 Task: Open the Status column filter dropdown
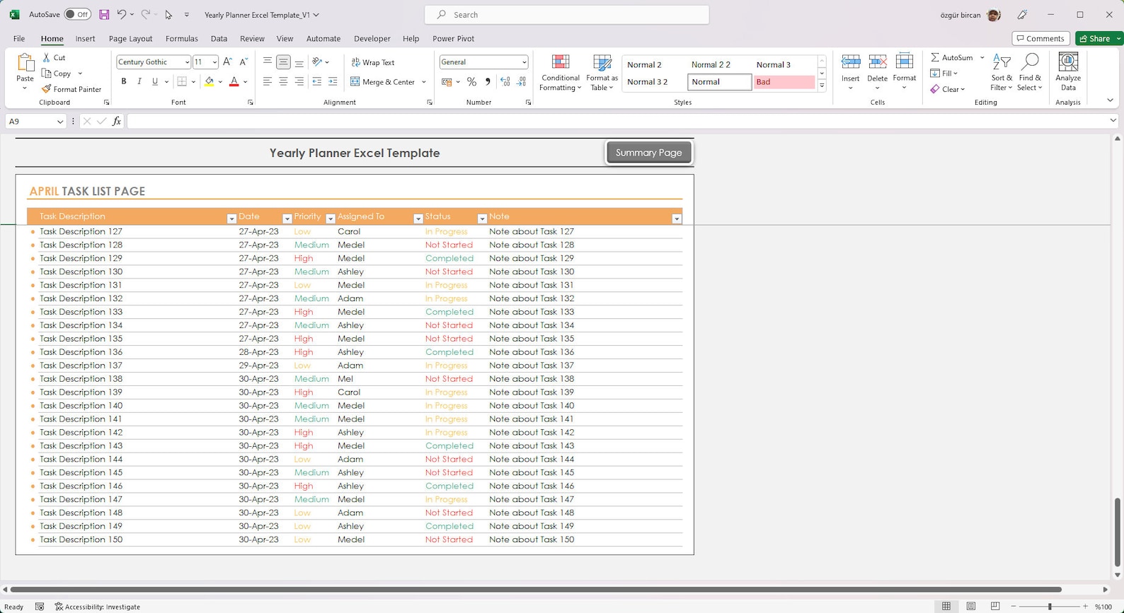point(482,218)
